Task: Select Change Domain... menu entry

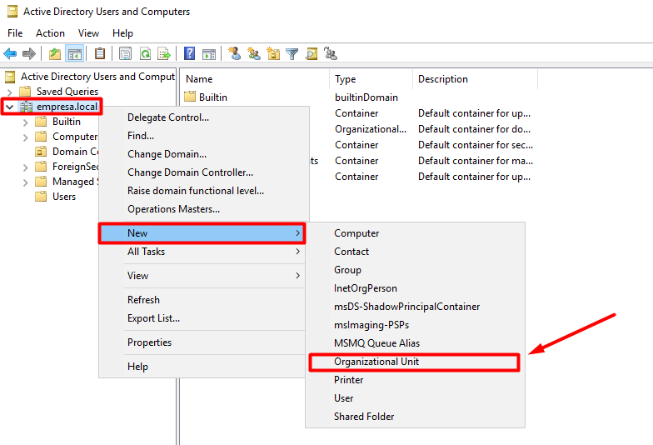Action: [x=204, y=154]
